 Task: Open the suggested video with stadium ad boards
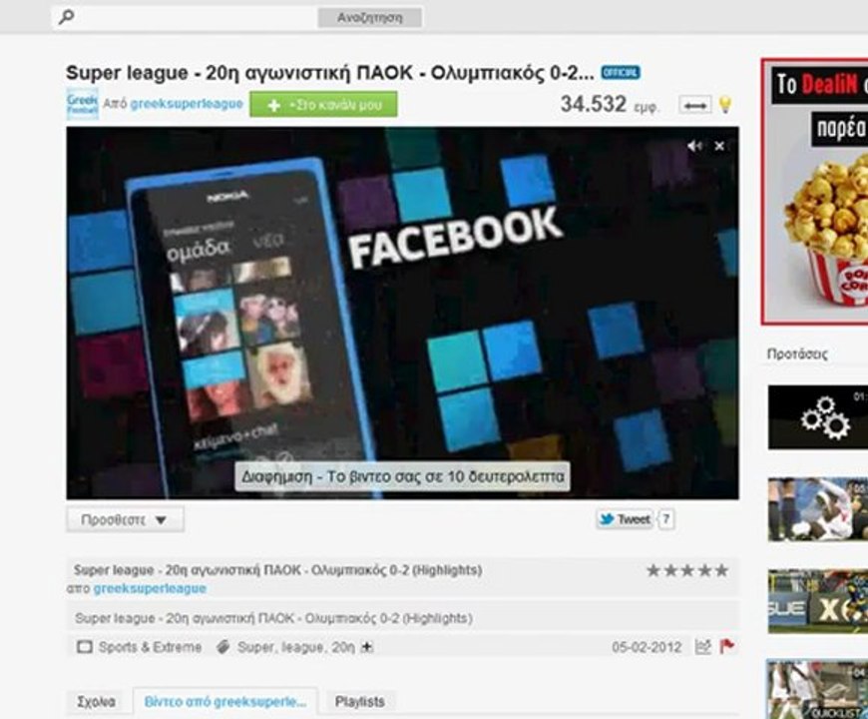(818, 601)
